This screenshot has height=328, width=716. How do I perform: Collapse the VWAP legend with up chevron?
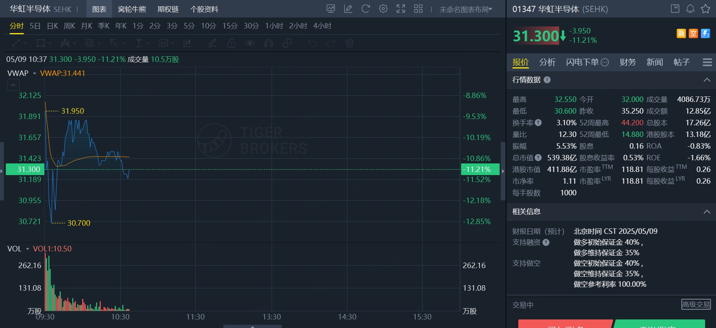pos(13,84)
